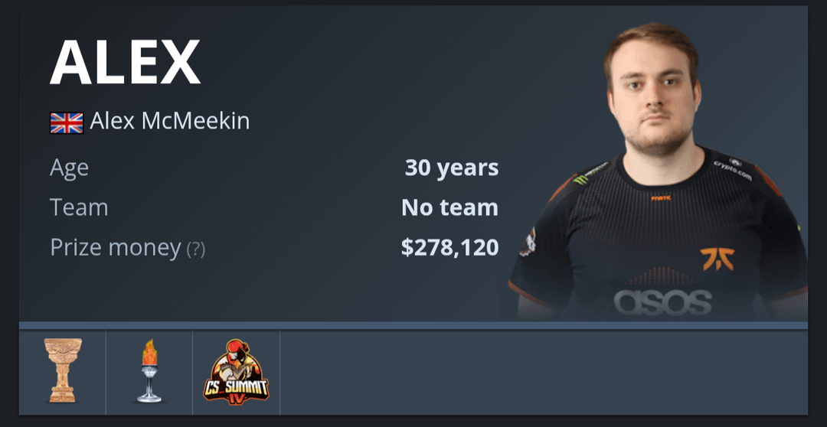Click the empty area of trophy bar
The width and height of the screenshot is (827, 427).
[x=543, y=372]
